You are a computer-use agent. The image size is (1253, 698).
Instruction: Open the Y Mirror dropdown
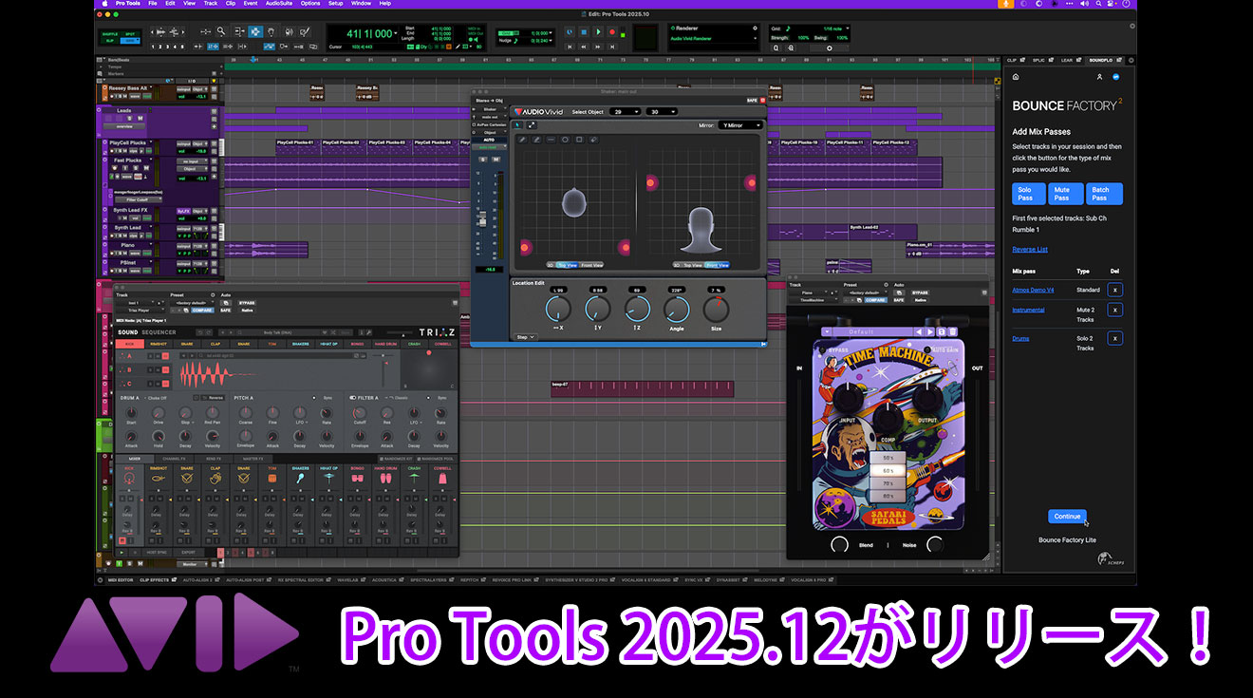coord(741,125)
